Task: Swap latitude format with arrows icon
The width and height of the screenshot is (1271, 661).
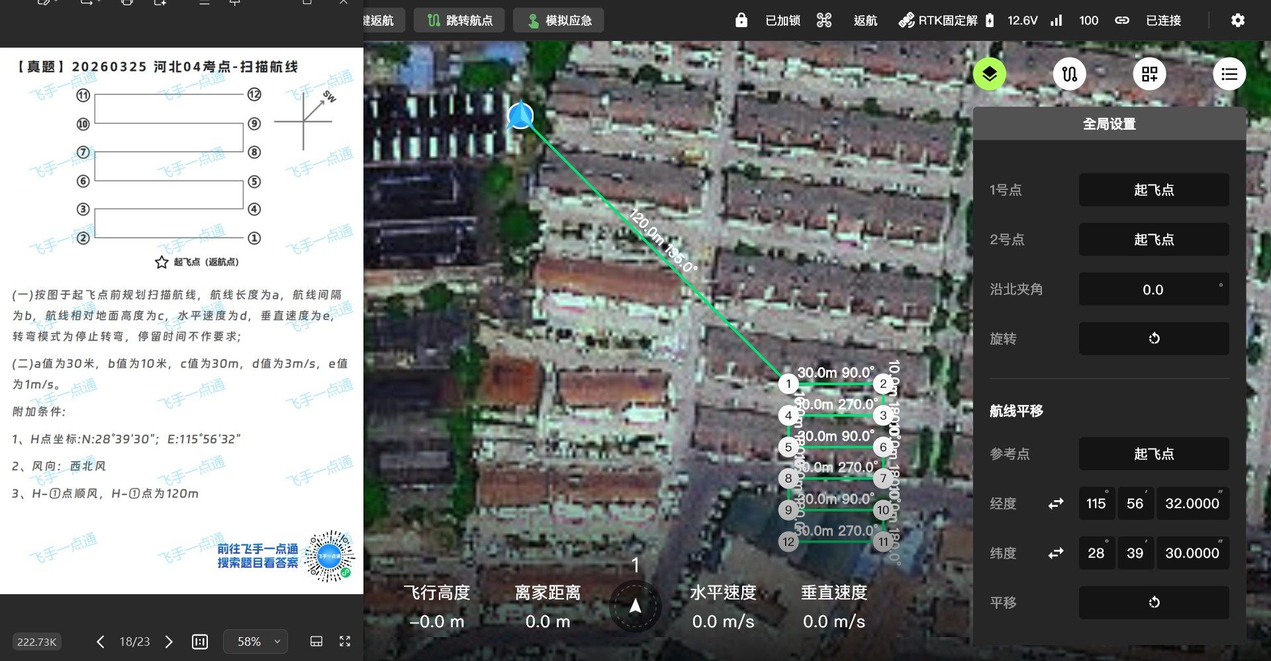Action: click(1056, 553)
